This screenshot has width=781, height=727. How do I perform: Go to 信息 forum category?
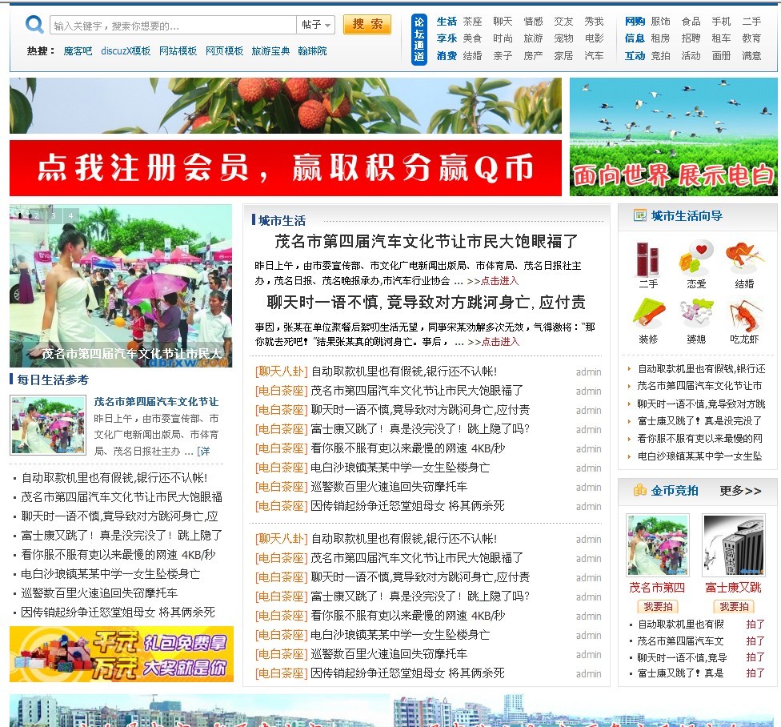[635, 38]
